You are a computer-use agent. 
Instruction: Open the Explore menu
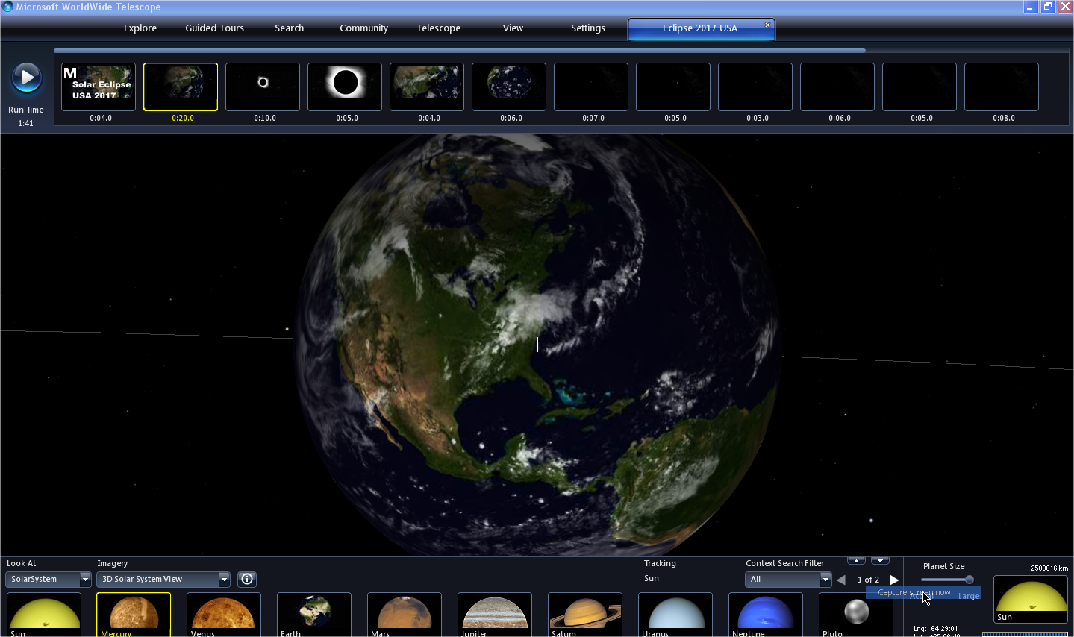click(x=140, y=28)
